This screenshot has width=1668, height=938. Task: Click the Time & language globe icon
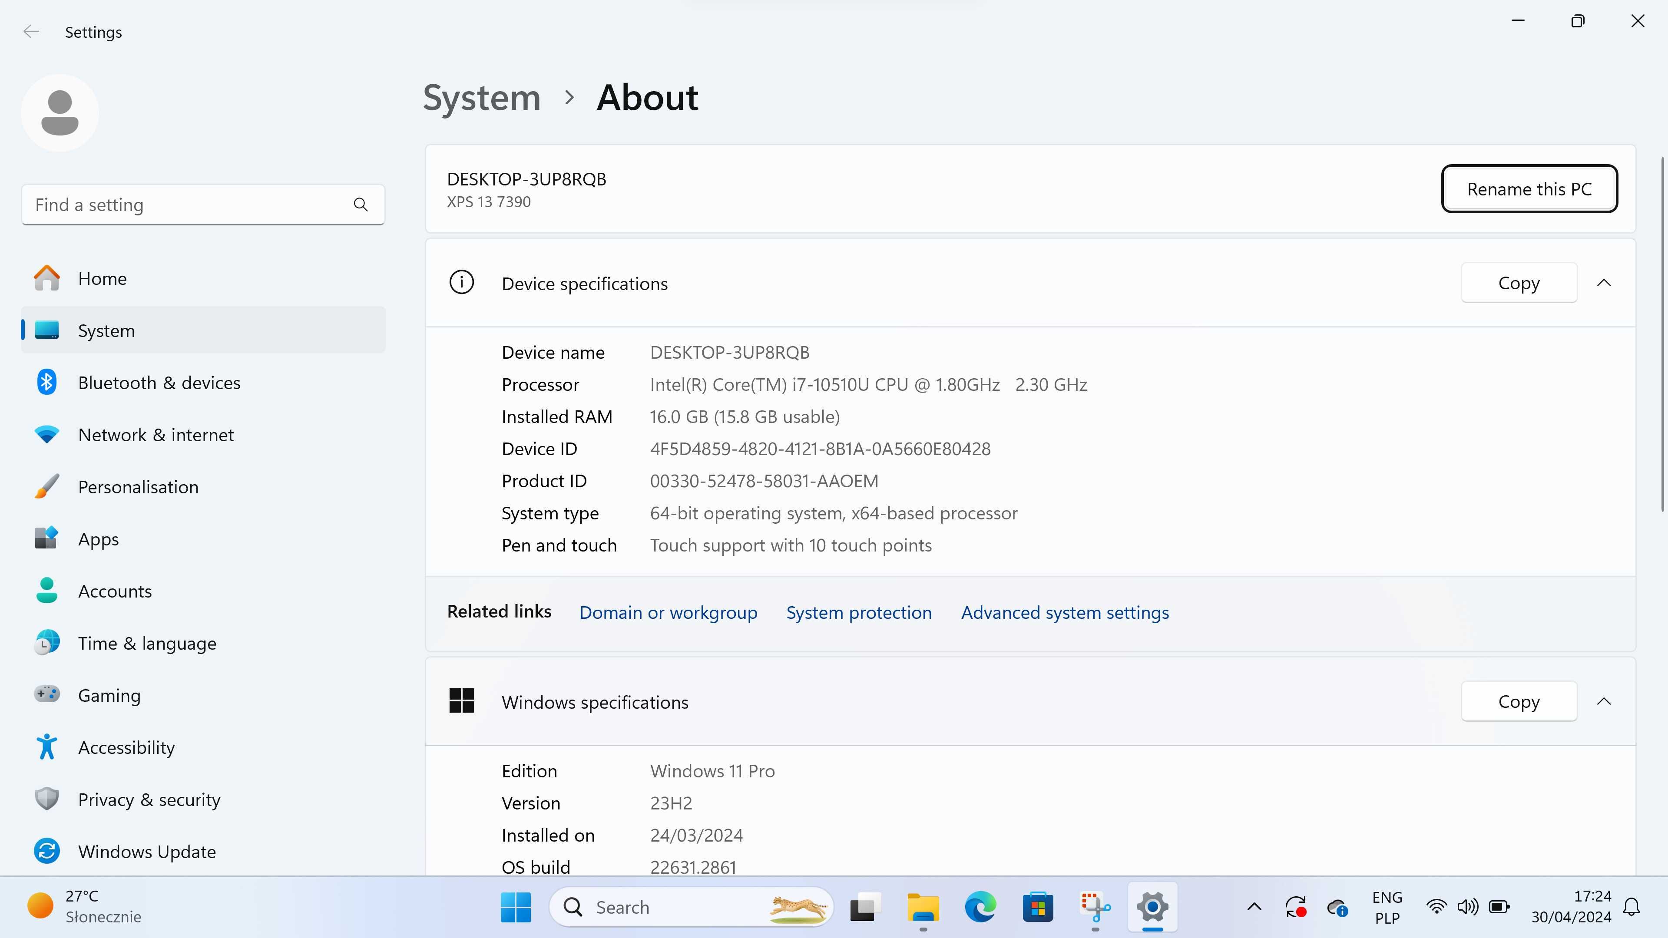coord(46,643)
